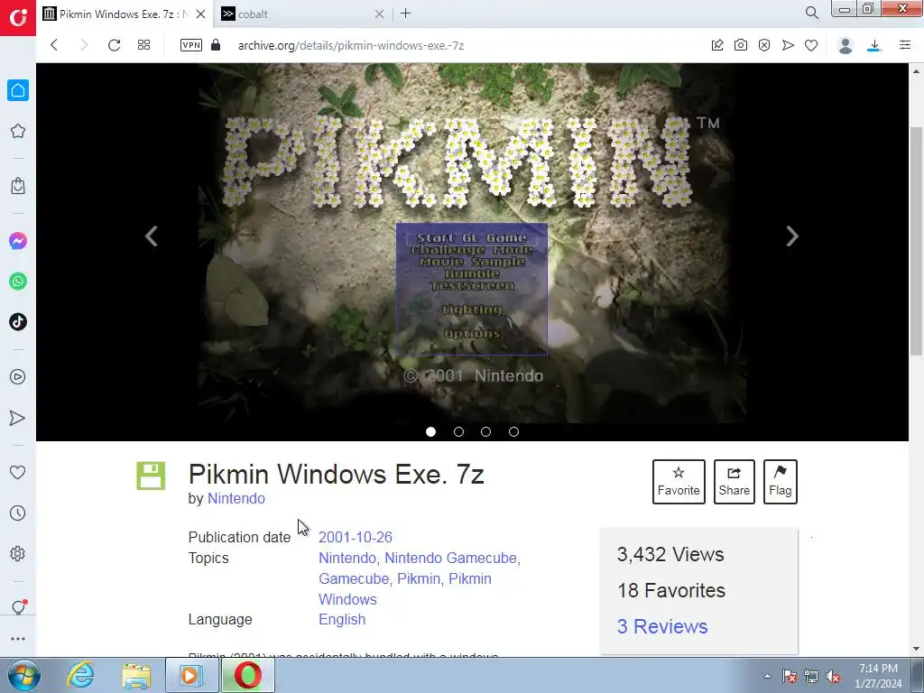Screen dimensions: 924x693
Task: Open History clock in the sidebar
Action: click(x=18, y=513)
